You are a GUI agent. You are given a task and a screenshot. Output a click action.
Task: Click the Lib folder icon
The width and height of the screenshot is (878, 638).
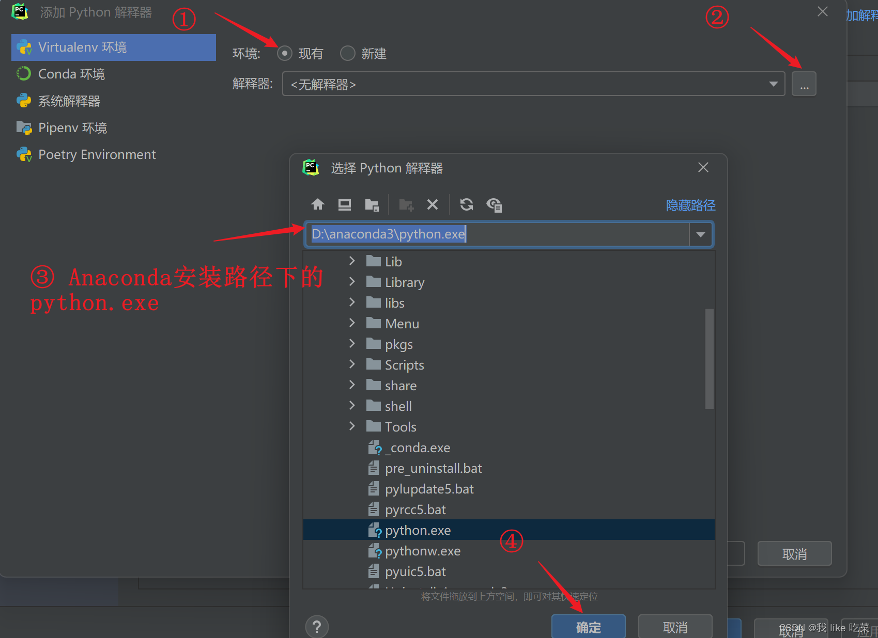[374, 261]
